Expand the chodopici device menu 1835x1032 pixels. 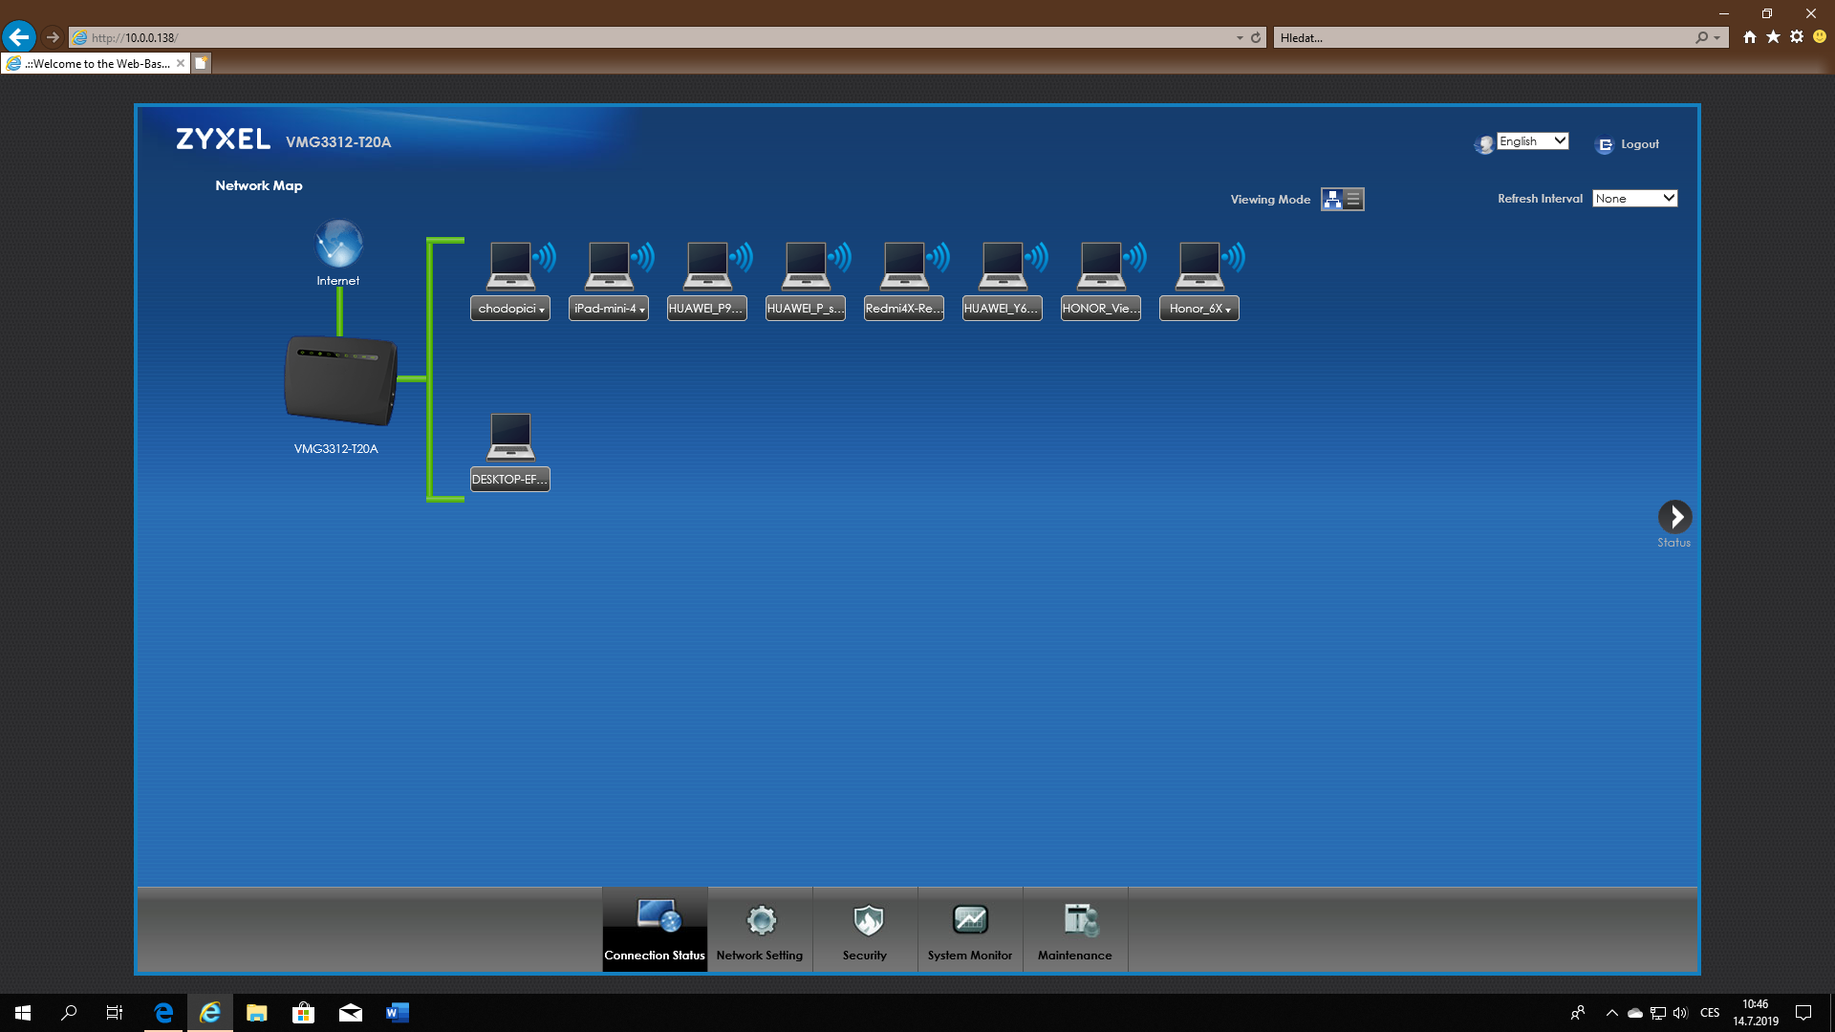point(510,309)
